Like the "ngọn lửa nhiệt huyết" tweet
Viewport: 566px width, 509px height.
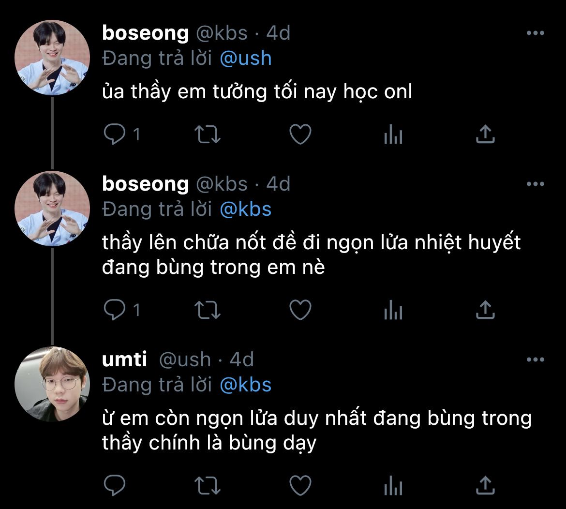[x=300, y=310]
